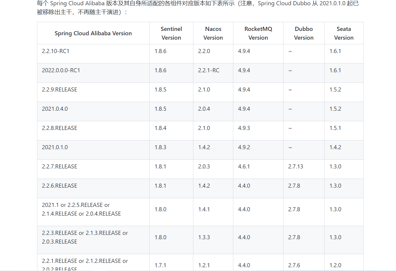396x271 pixels.
Task: Click the 2021.1 or 2.2.5.RELEASE version cell
Action: pyautogui.click(x=75, y=209)
